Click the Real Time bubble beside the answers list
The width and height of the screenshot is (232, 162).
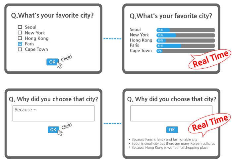pyautogui.click(x=210, y=122)
